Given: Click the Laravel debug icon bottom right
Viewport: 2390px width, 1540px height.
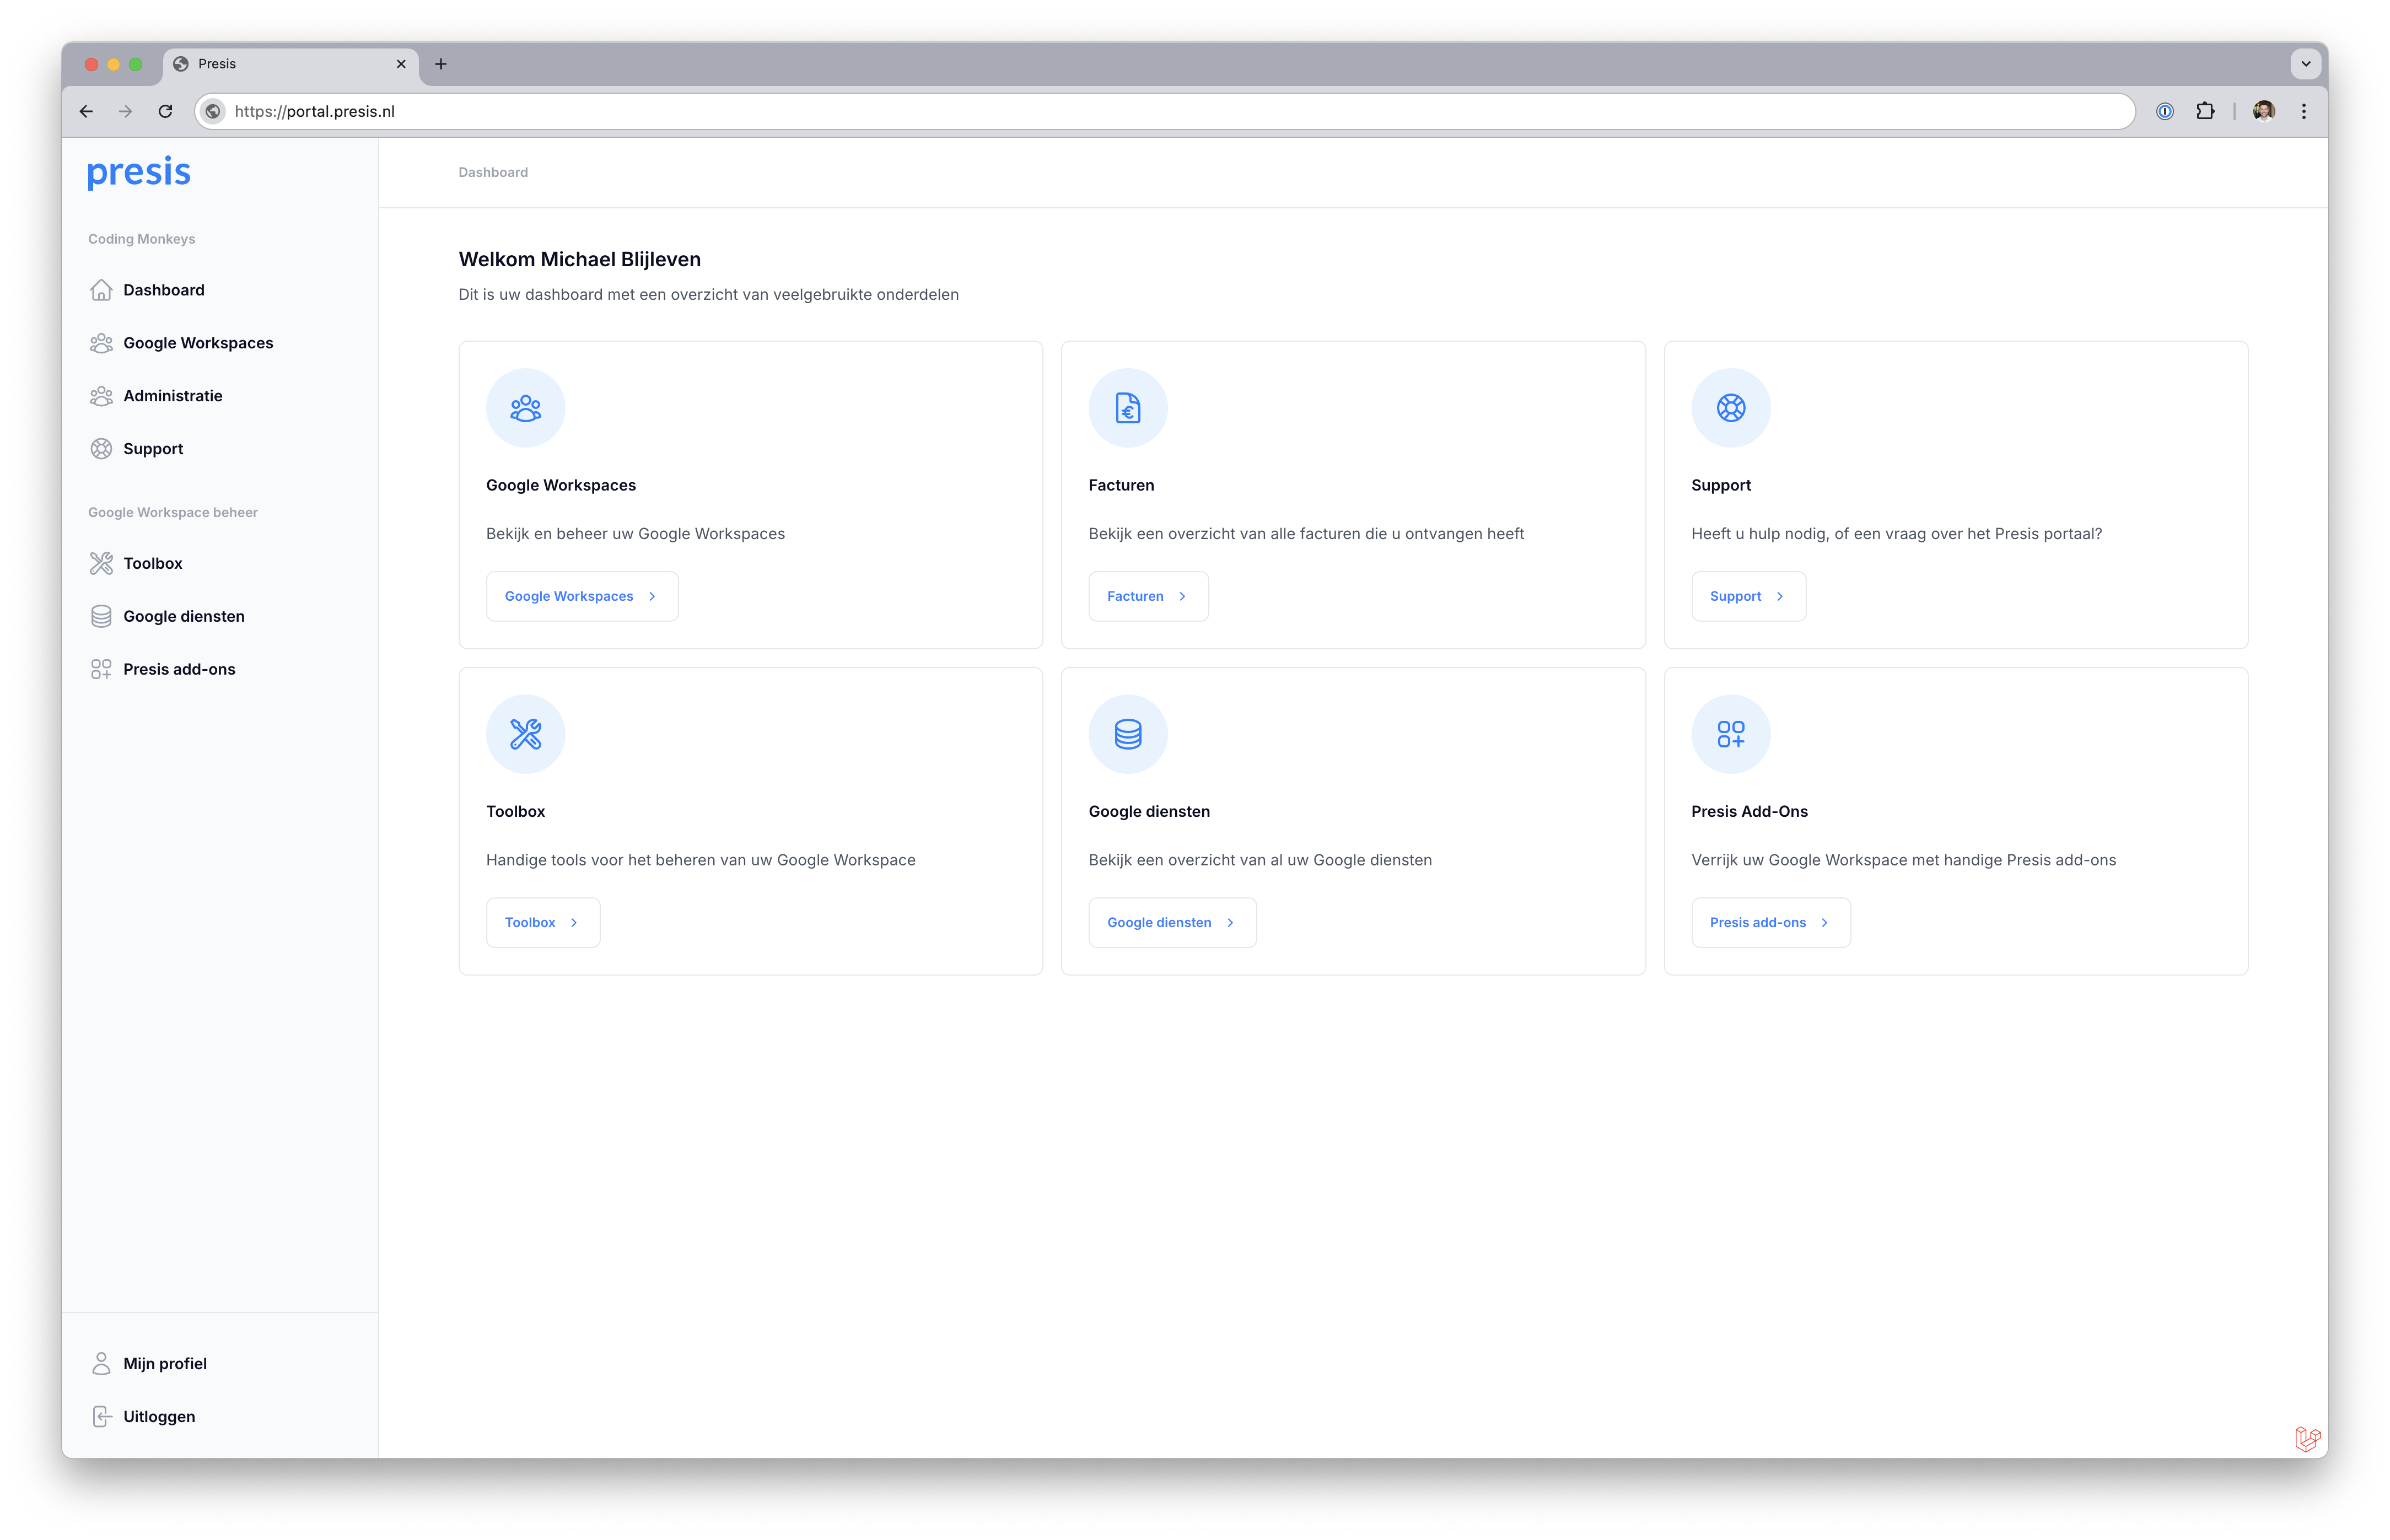Looking at the screenshot, I should point(2307,1439).
